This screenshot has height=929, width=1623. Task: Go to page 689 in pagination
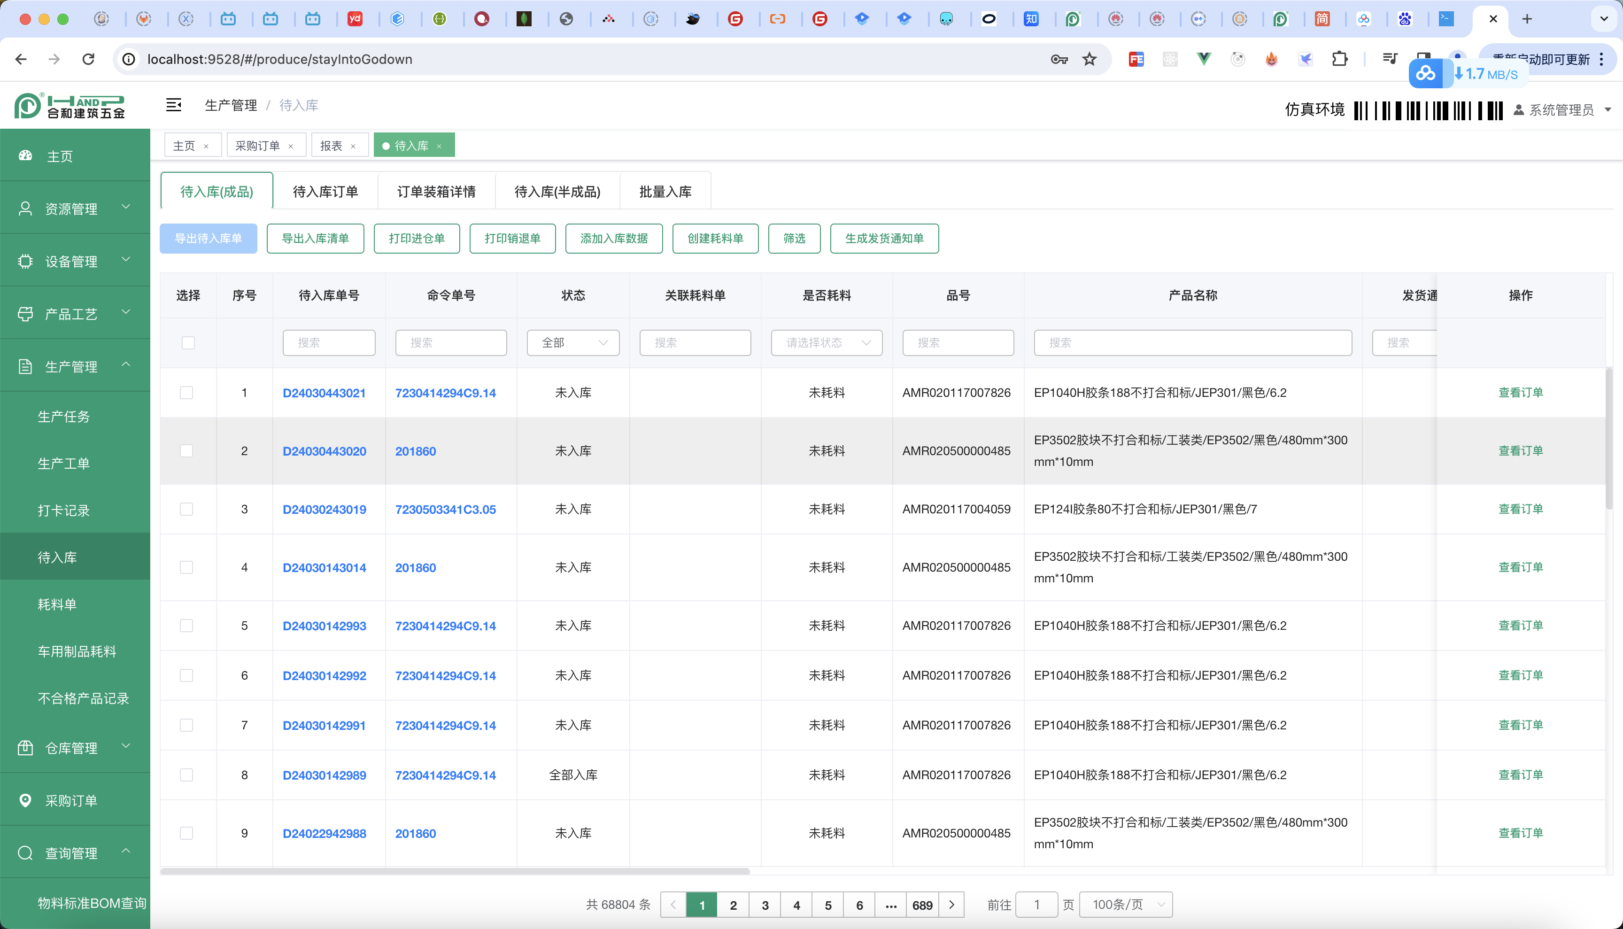tap(922, 905)
